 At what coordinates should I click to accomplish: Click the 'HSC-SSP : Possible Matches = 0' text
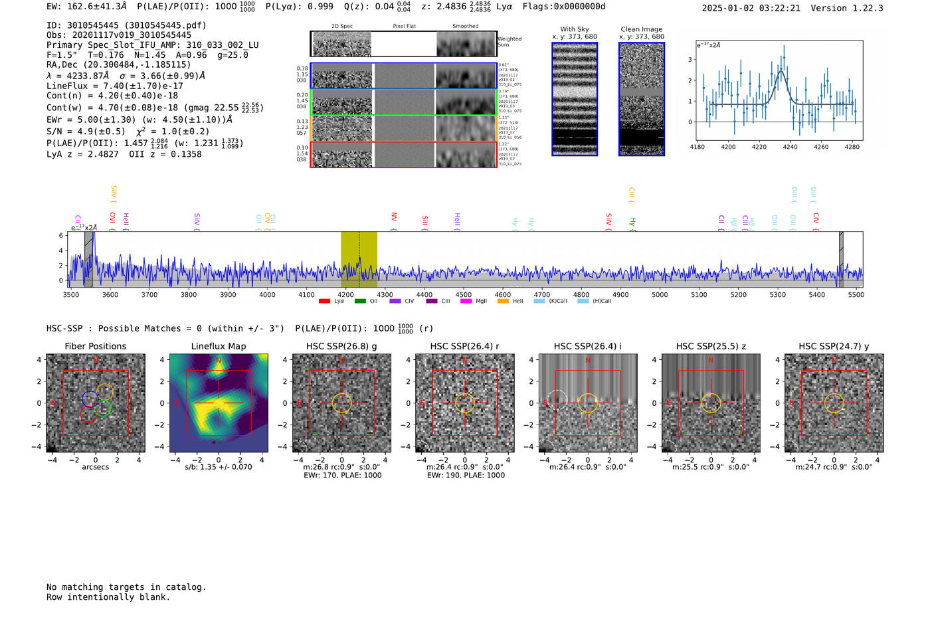point(124,329)
